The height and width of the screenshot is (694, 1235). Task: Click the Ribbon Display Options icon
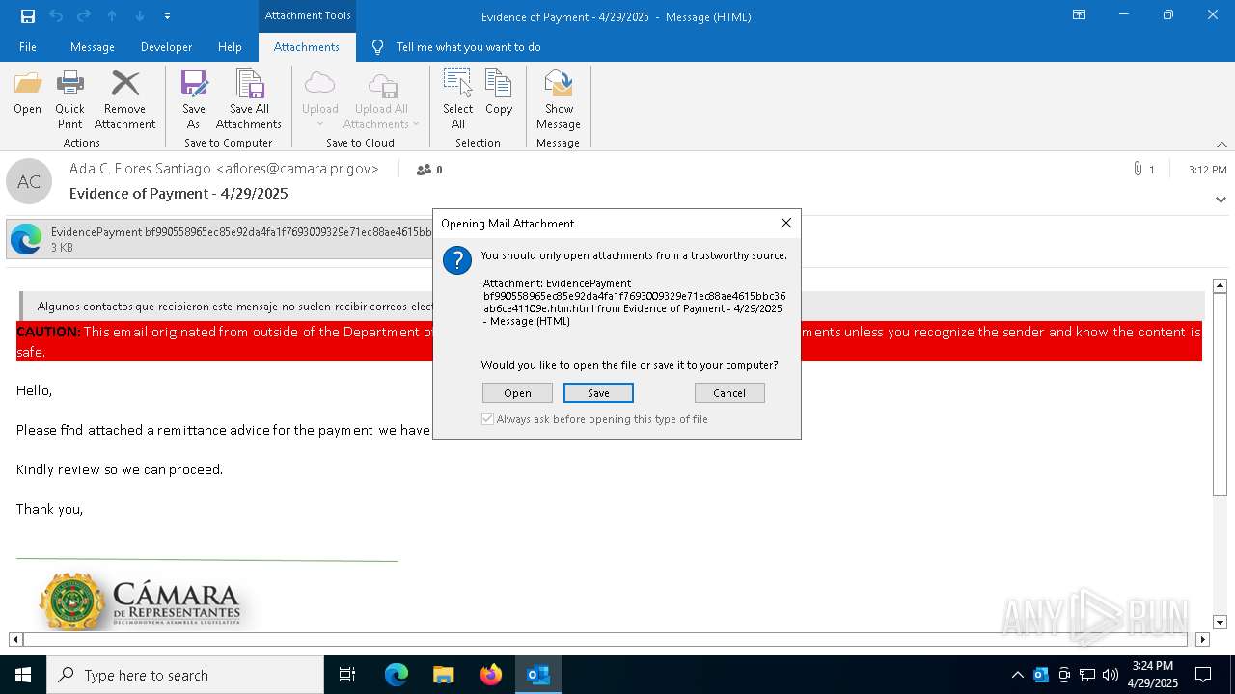tap(1080, 15)
